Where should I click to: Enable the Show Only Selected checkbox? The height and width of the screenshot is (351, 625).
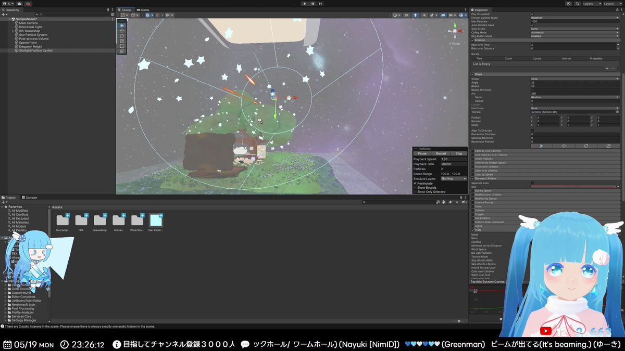click(415, 192)
